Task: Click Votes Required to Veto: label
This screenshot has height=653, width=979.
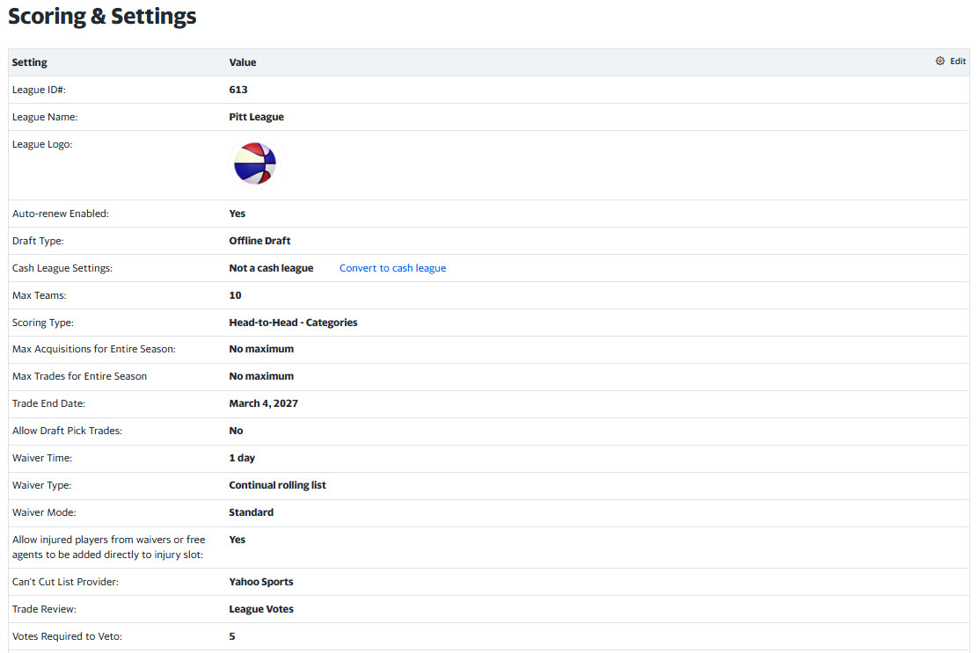Action: pyautogui.click(x=67, y=637)
